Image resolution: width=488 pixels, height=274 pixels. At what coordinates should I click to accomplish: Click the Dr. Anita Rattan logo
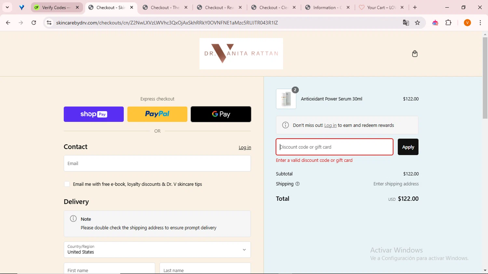[x=241, y=54]
